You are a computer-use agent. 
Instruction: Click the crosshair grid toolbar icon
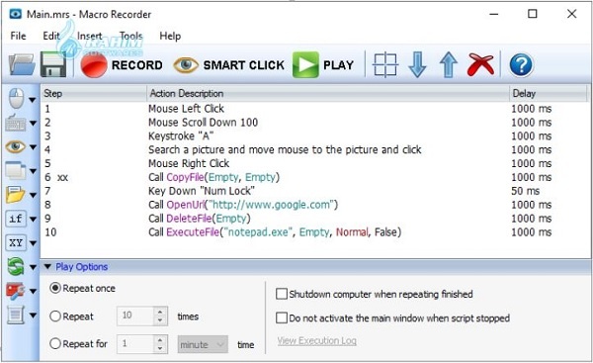pos(385,65)
